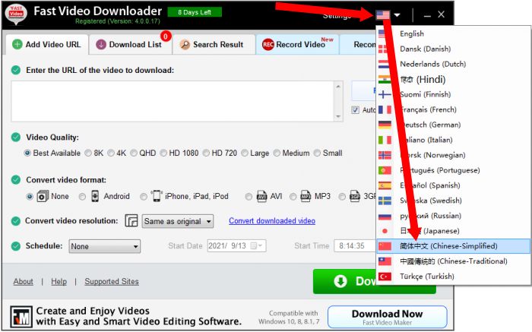Click the Android phone format icon
532x332 pixels.
[95, 196]
